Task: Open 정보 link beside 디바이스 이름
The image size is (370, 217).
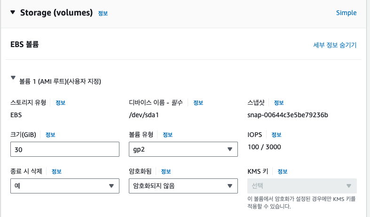Action: [198, 103]
